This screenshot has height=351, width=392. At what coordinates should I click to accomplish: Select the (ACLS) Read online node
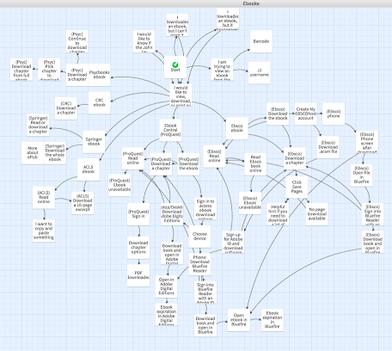[x=44, y=197]
